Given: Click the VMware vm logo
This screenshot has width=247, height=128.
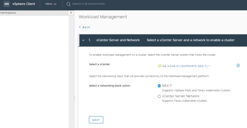Looking at the screenshot, I should (x=7, y=4).
